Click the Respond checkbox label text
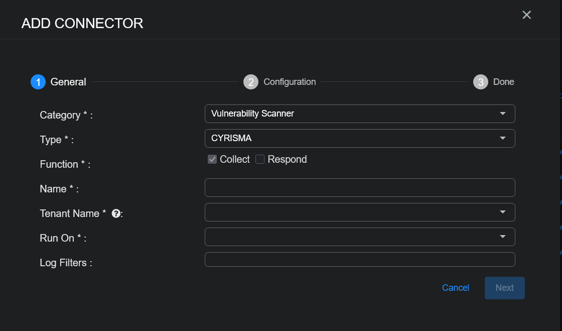Image resolution: width=562 pixels, height=331 pixels. pyautogui.click(x=287, y=159)
